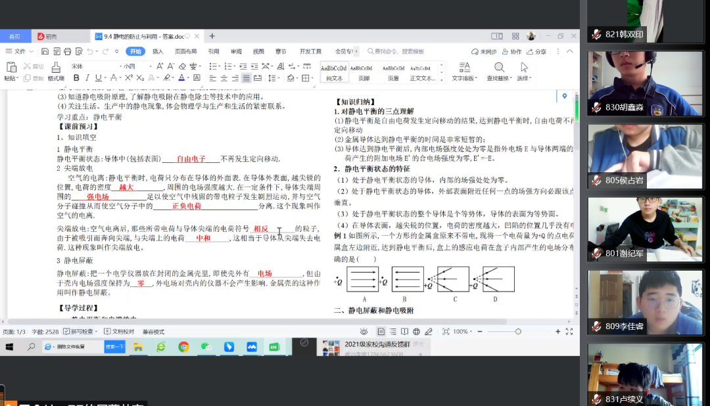Open the 引用 References tab

click(214, 51)
